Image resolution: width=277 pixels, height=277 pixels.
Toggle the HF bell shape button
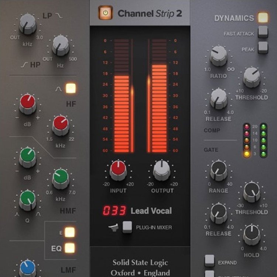(x=71, y=88)
